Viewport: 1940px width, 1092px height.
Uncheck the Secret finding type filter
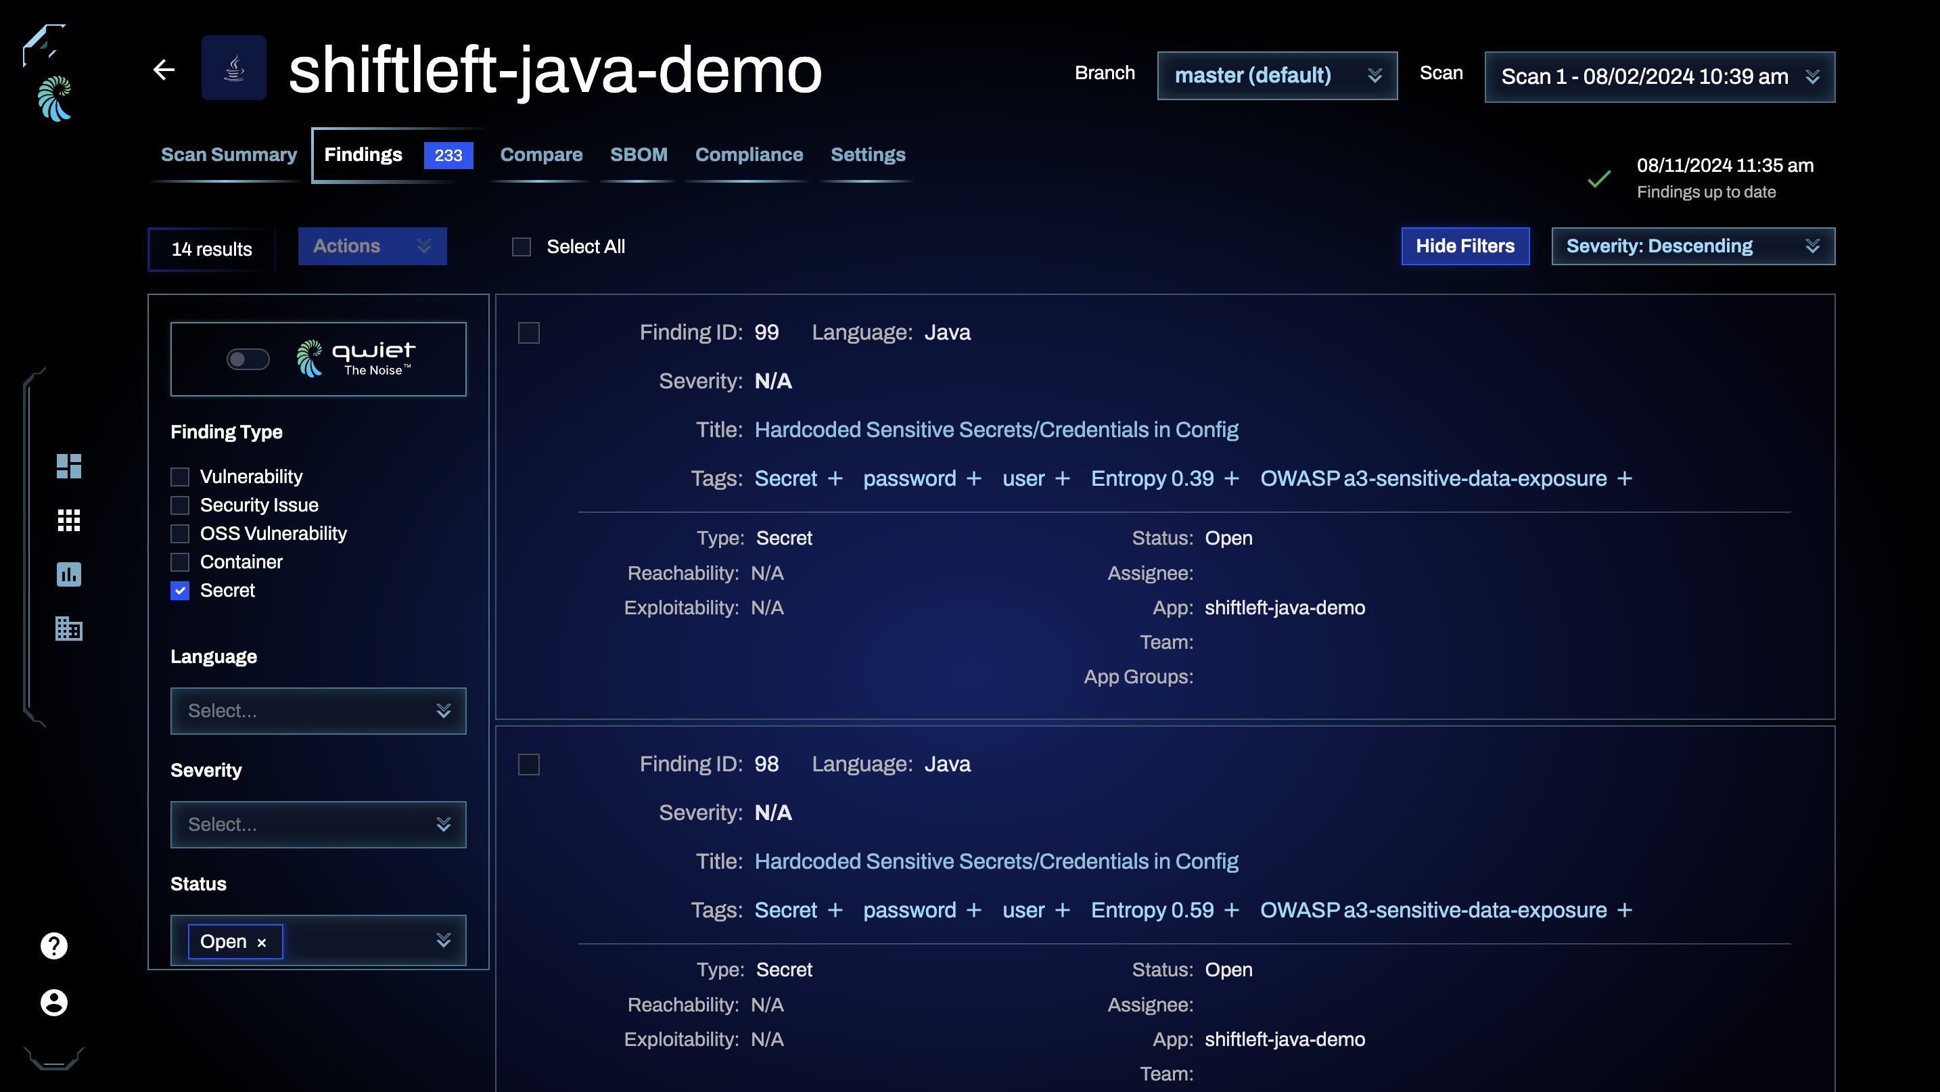tap(179, 591)
